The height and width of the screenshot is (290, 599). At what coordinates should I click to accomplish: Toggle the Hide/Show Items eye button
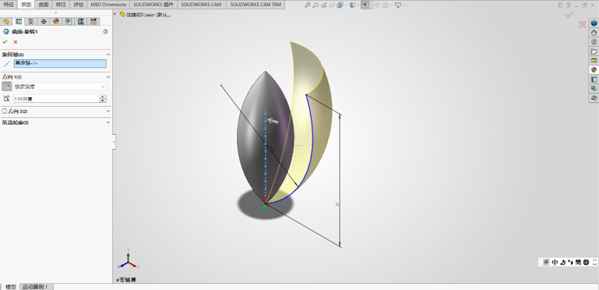[x=365, y=5]
